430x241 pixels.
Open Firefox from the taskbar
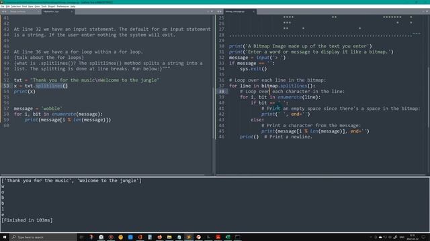[160, 237]
